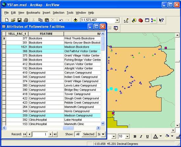The height and width of the screenshot is (147, 181).
Task: Click the FEATURE column header
Action: [x=46, y=34]
